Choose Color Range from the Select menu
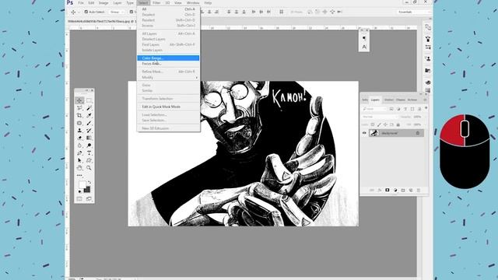 coord(168,58)
